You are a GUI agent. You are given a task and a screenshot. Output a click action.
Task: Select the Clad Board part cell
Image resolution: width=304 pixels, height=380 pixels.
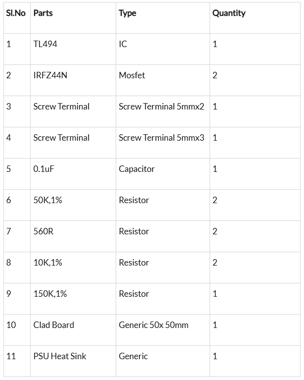click(54, 325)
